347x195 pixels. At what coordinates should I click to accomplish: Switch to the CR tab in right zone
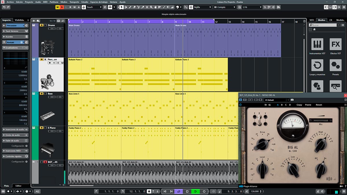tap(331, 20)
